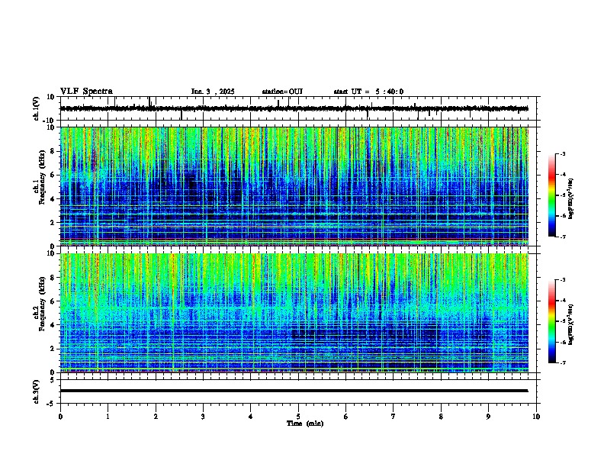Viewport: 604px width, 467px height.
Task: Click the time axis tick label "3"
Action: point(203,417)
